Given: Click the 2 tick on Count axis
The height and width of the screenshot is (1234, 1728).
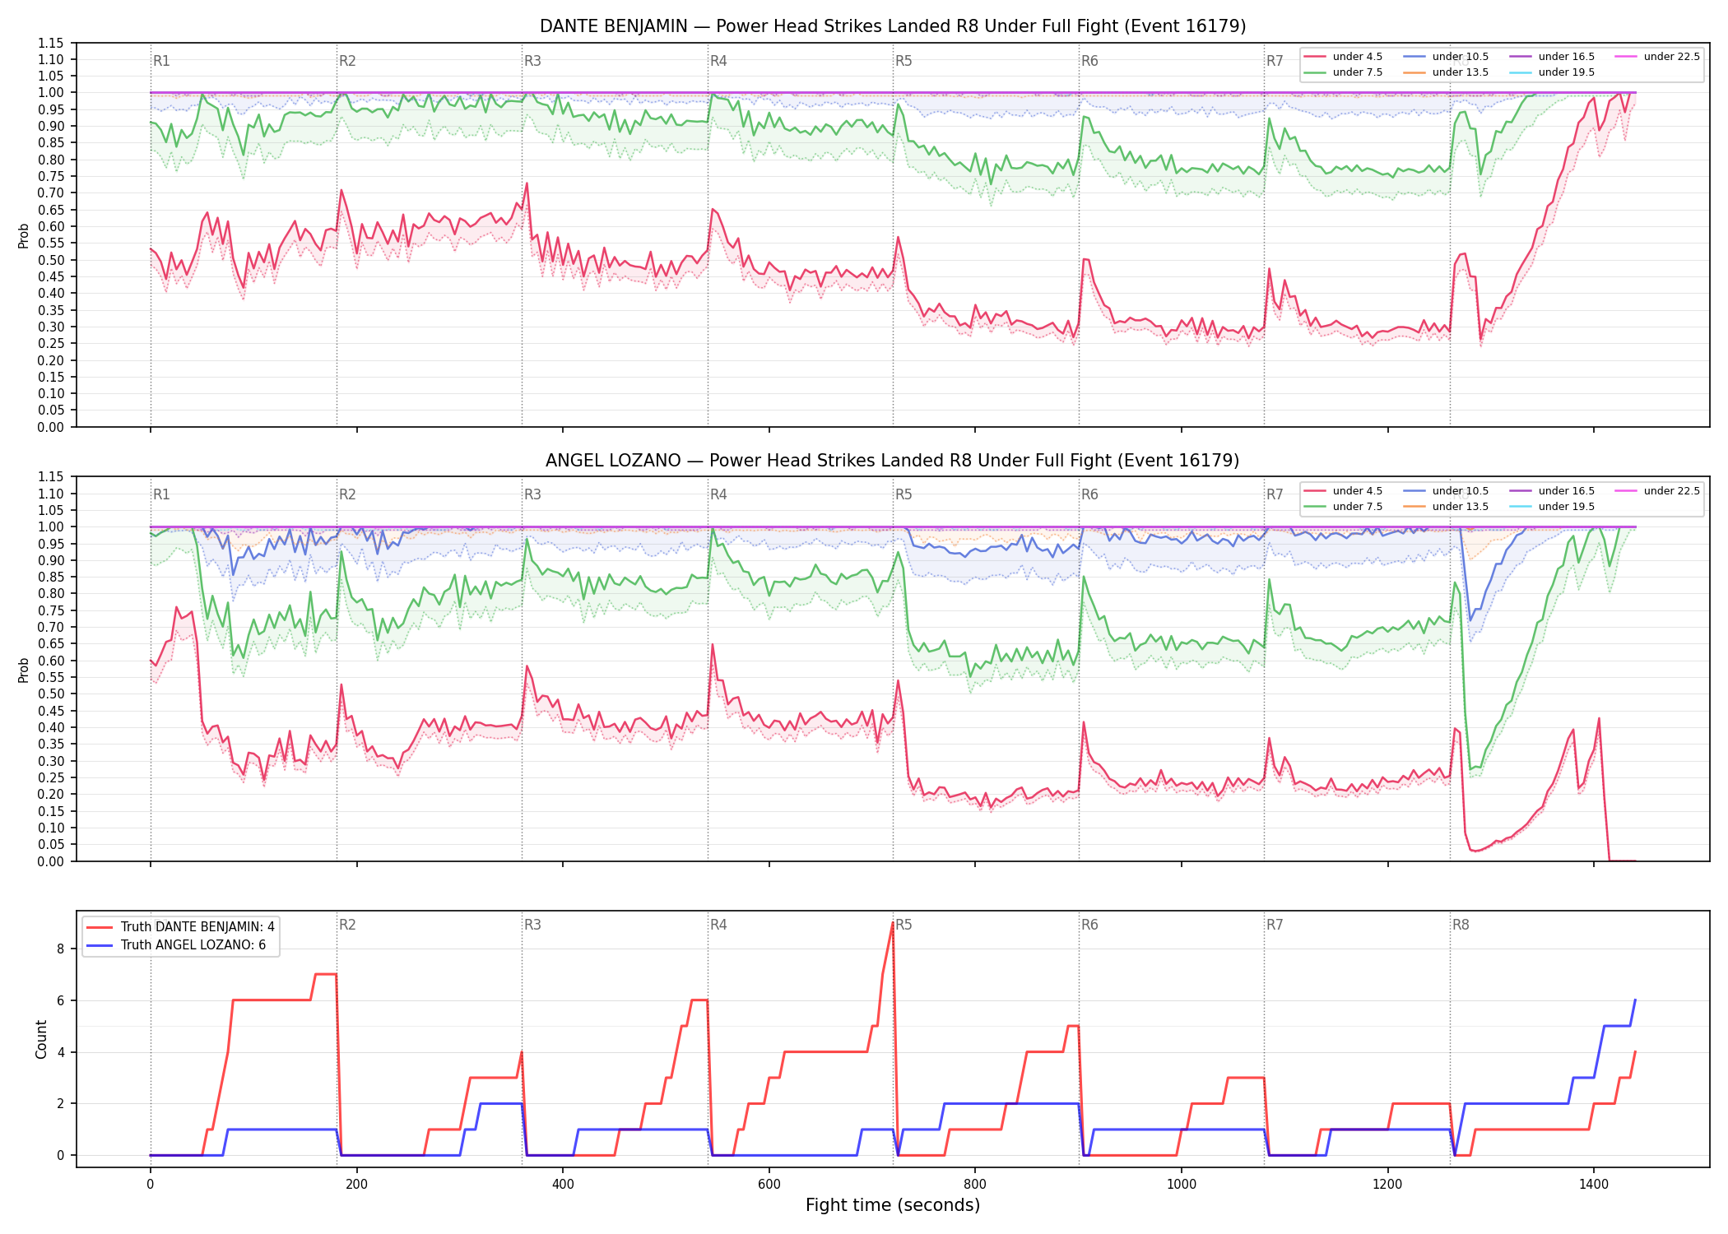Looking at the screenshot, I should coord(61,1103).
